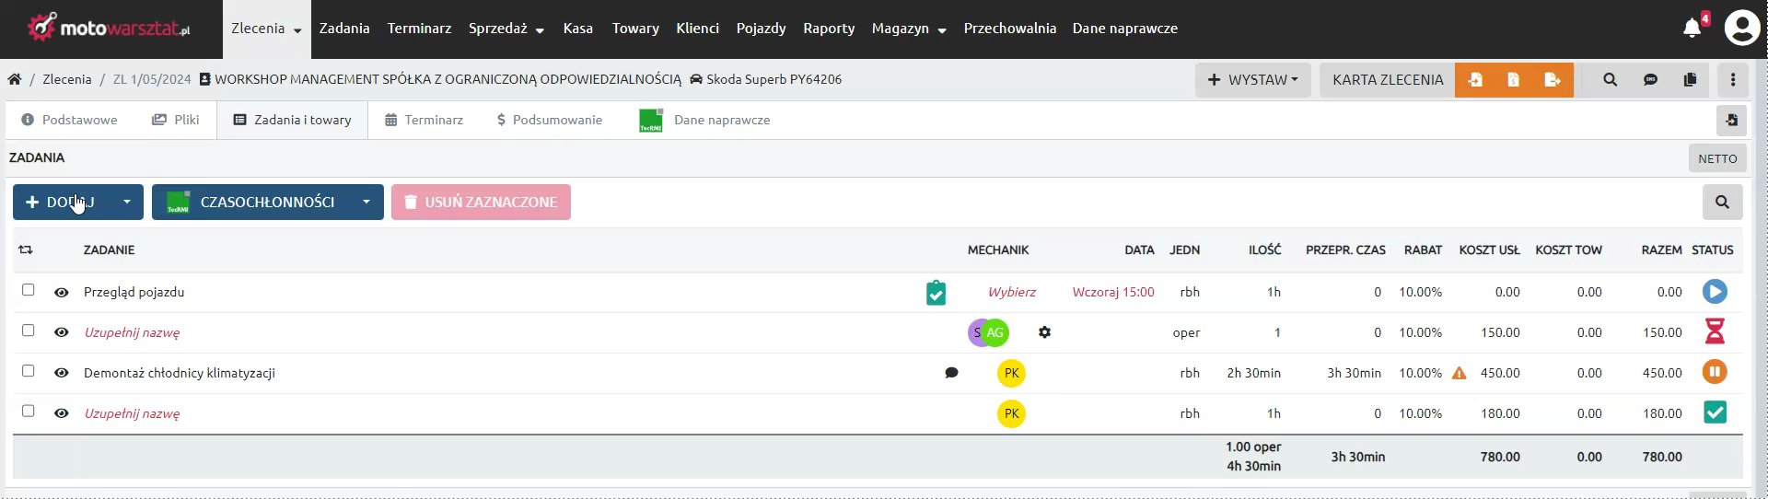Open Skoda Superb PY64206 vehicle link

[766, 79]
